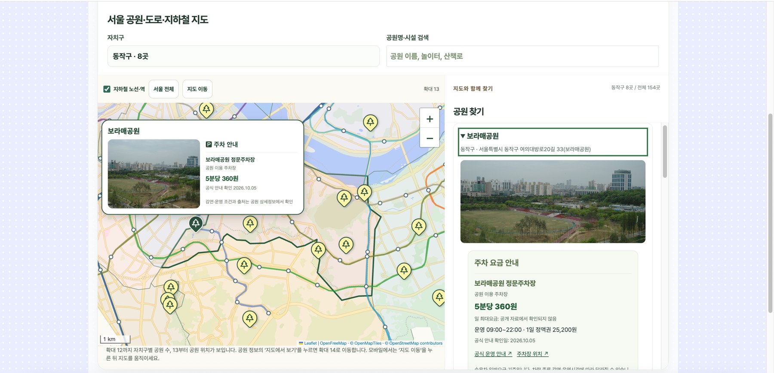Screen dimensions: 774x373
Task: Click the 지도 이동 button
Action: pyautogui.click(x=197, y=89)
